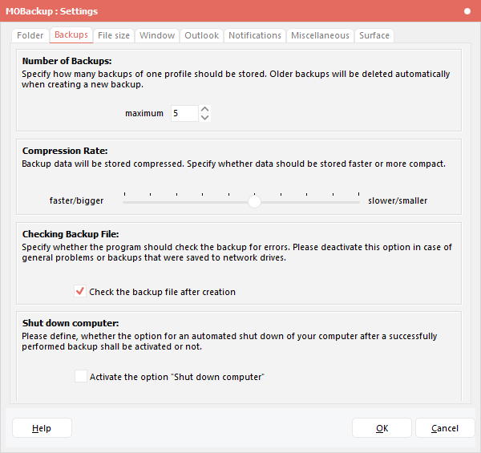Switch to the Miscellaneous tab

click(x=320, y=35)
